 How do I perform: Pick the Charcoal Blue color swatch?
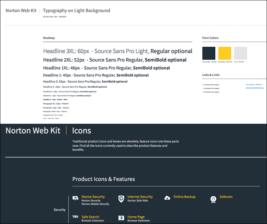coord(209,53)
